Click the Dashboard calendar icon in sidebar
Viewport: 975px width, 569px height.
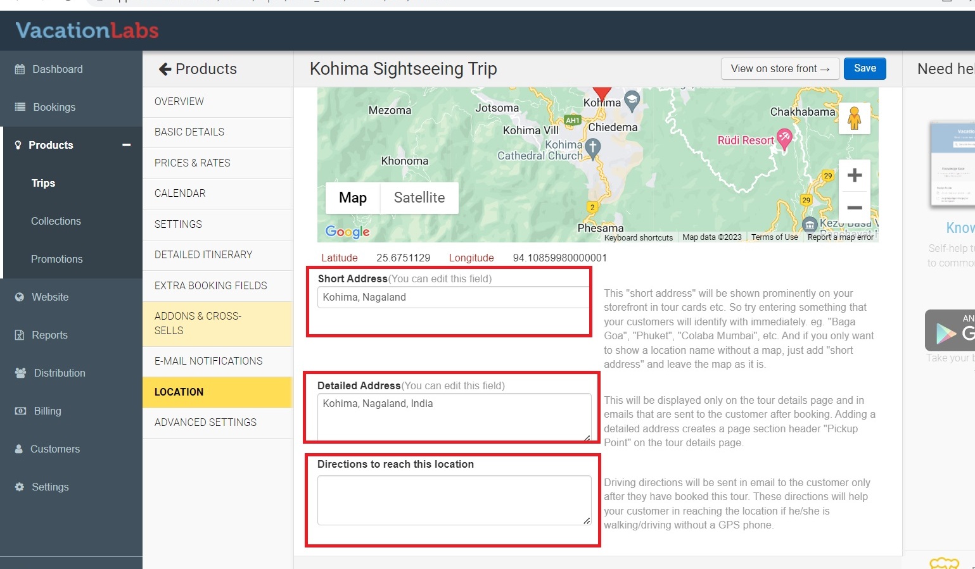pos(20,69)
